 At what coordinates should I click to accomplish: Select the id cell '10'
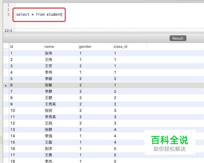[13, 110]
